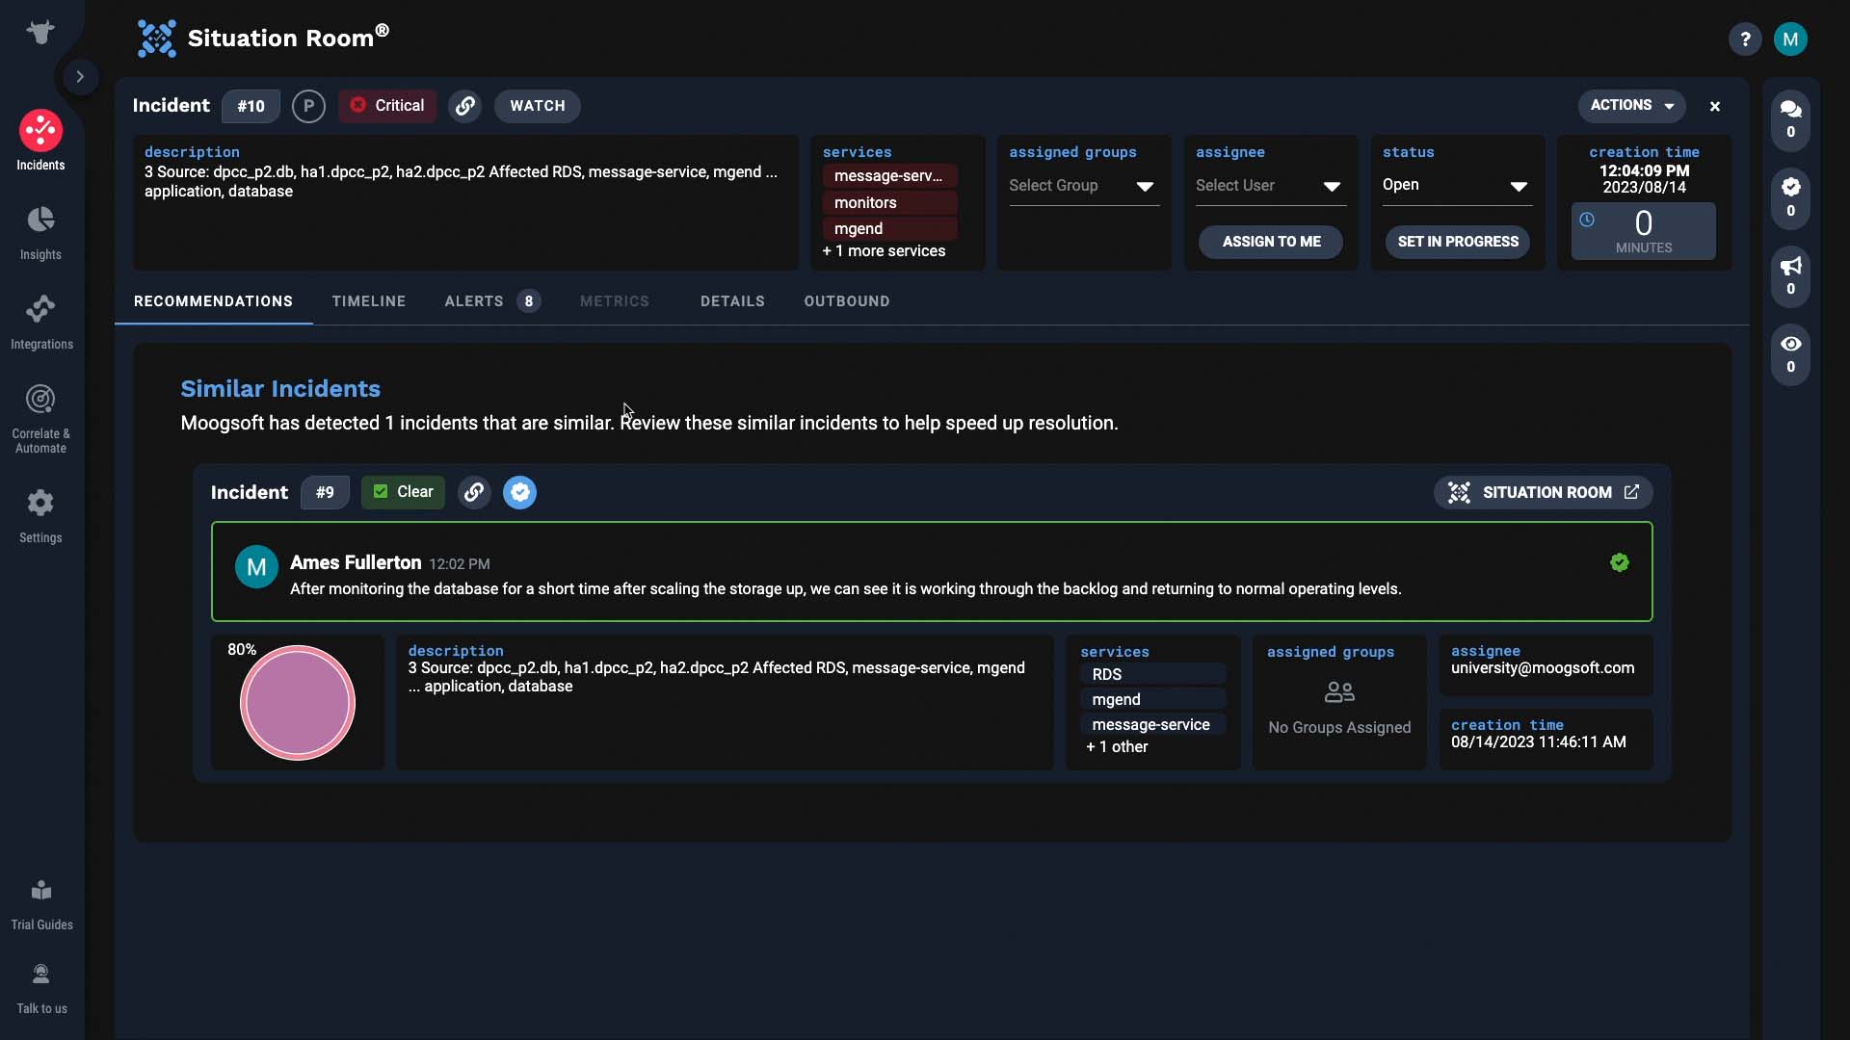This screenshot has width=1850, height=1040.
Task: Click the RDS service tag
Action: (1152, 674)
